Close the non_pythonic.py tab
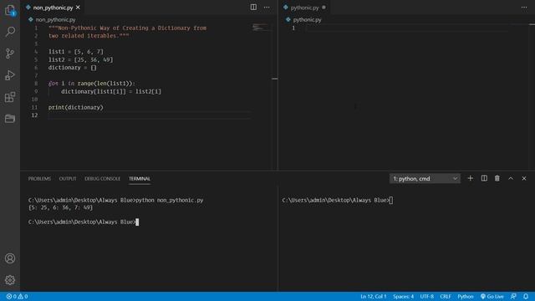This screenshot has height=301, width=535. (x=78, y=8)
